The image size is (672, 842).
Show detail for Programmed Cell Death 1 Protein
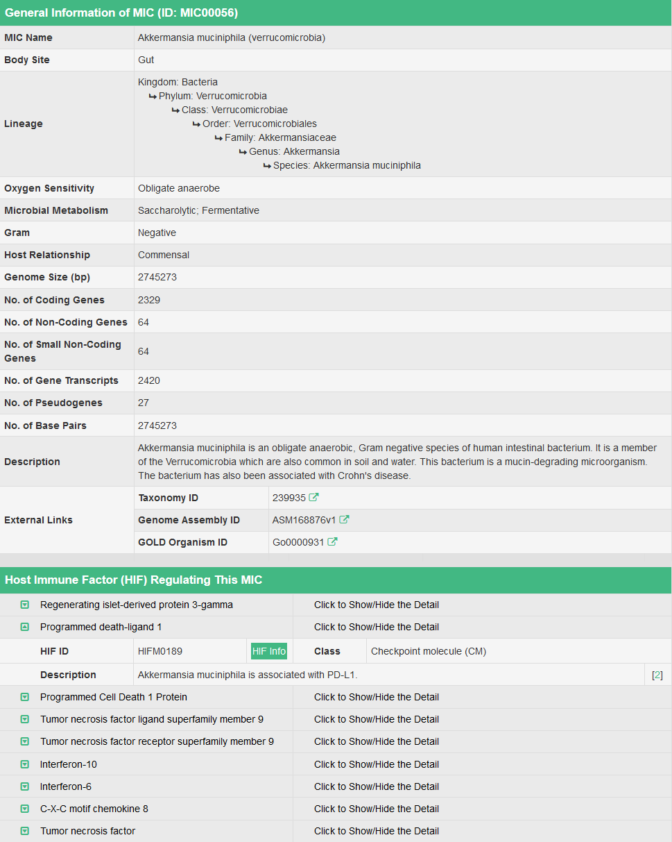376,697
